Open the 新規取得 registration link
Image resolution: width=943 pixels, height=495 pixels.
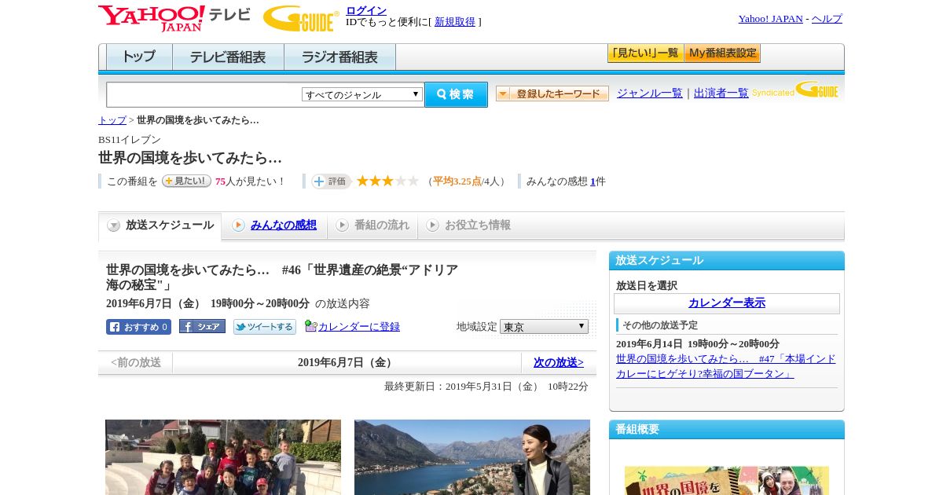[x=455, y=22]
